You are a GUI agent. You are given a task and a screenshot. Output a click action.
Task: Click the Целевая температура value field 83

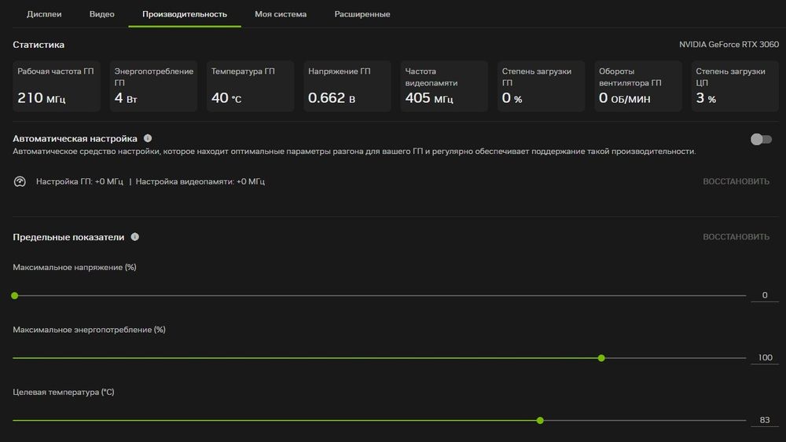point(765,420)
